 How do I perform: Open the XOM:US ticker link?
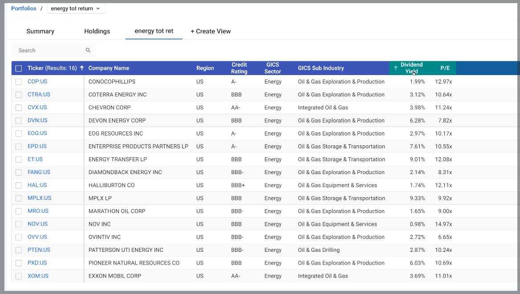(x=38, y=275)
